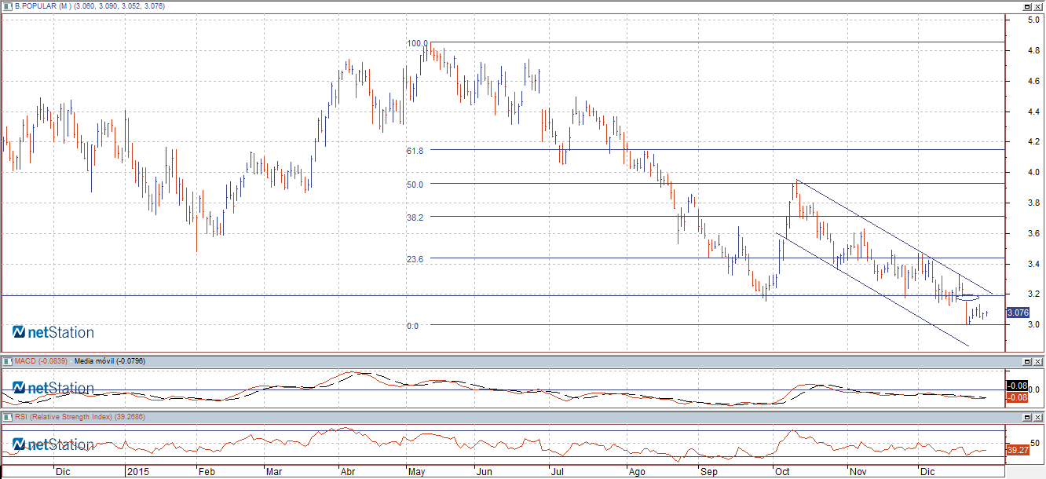Click the RSI value tag 39.27
Screen dimensions: 1046x479
pyautogui.click(x=1017, y=450)
